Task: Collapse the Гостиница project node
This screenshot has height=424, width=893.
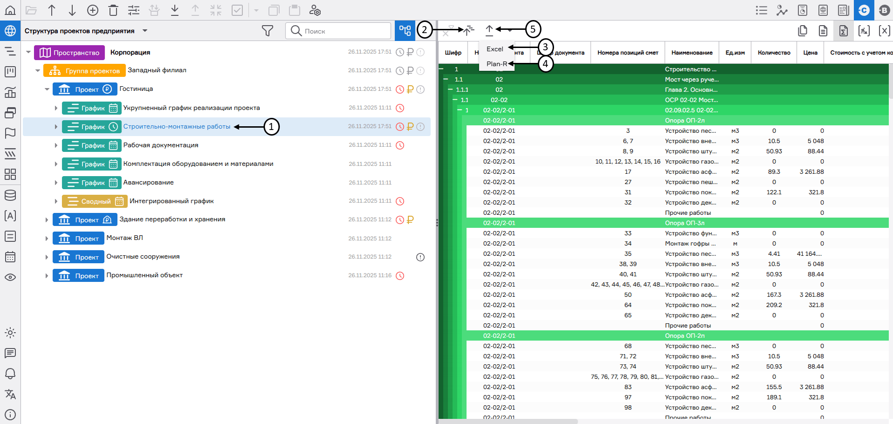Action: pos(47,89)
